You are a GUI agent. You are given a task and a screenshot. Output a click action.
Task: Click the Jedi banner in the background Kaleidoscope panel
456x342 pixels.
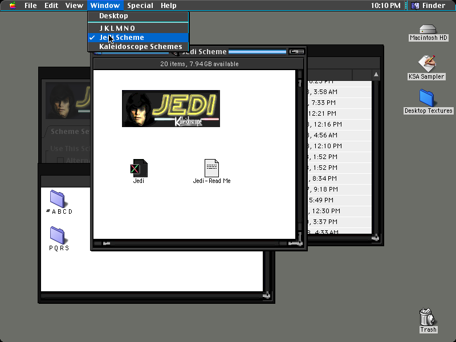tap(68, 101)
